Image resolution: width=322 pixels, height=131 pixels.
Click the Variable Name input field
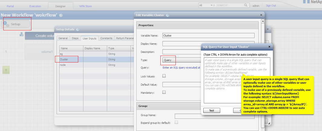coord(208,35)
